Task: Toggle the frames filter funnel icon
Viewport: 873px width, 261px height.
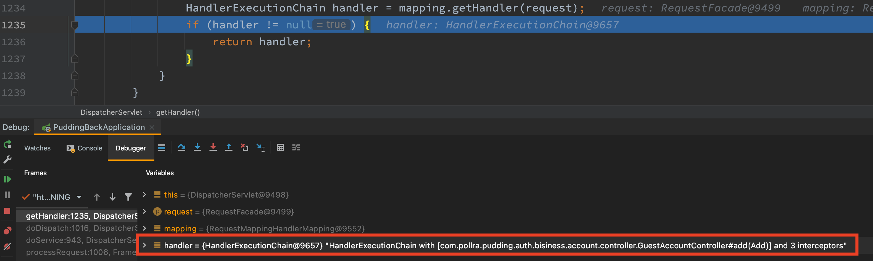Action: (x=128, y=197)
